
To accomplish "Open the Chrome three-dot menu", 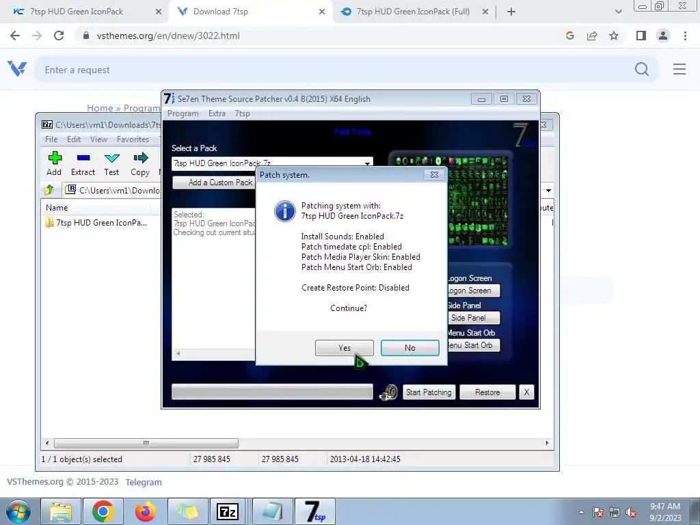I will coord(685,36).
